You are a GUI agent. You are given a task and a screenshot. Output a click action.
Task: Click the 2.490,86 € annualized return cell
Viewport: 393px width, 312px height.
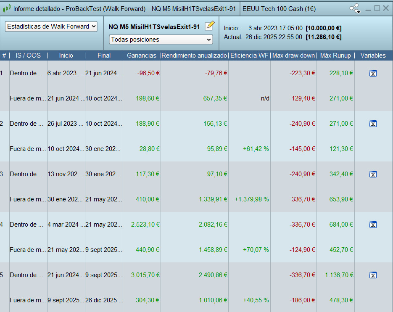[x=213, y=275]
